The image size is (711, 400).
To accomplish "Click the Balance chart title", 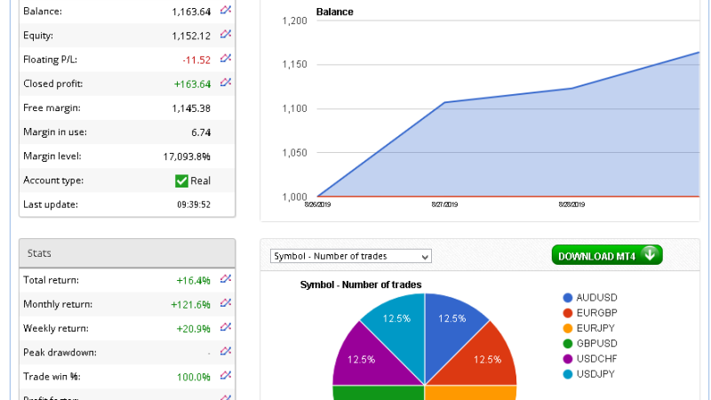I will click(334, 12).
